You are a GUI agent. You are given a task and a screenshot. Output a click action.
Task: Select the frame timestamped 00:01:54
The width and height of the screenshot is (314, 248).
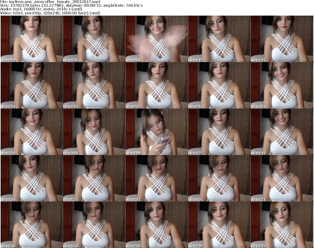[32, 85]
